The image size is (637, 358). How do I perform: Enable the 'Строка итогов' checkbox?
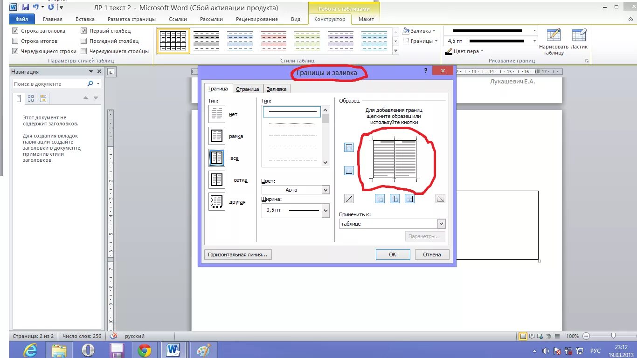[x=15, y=41]
